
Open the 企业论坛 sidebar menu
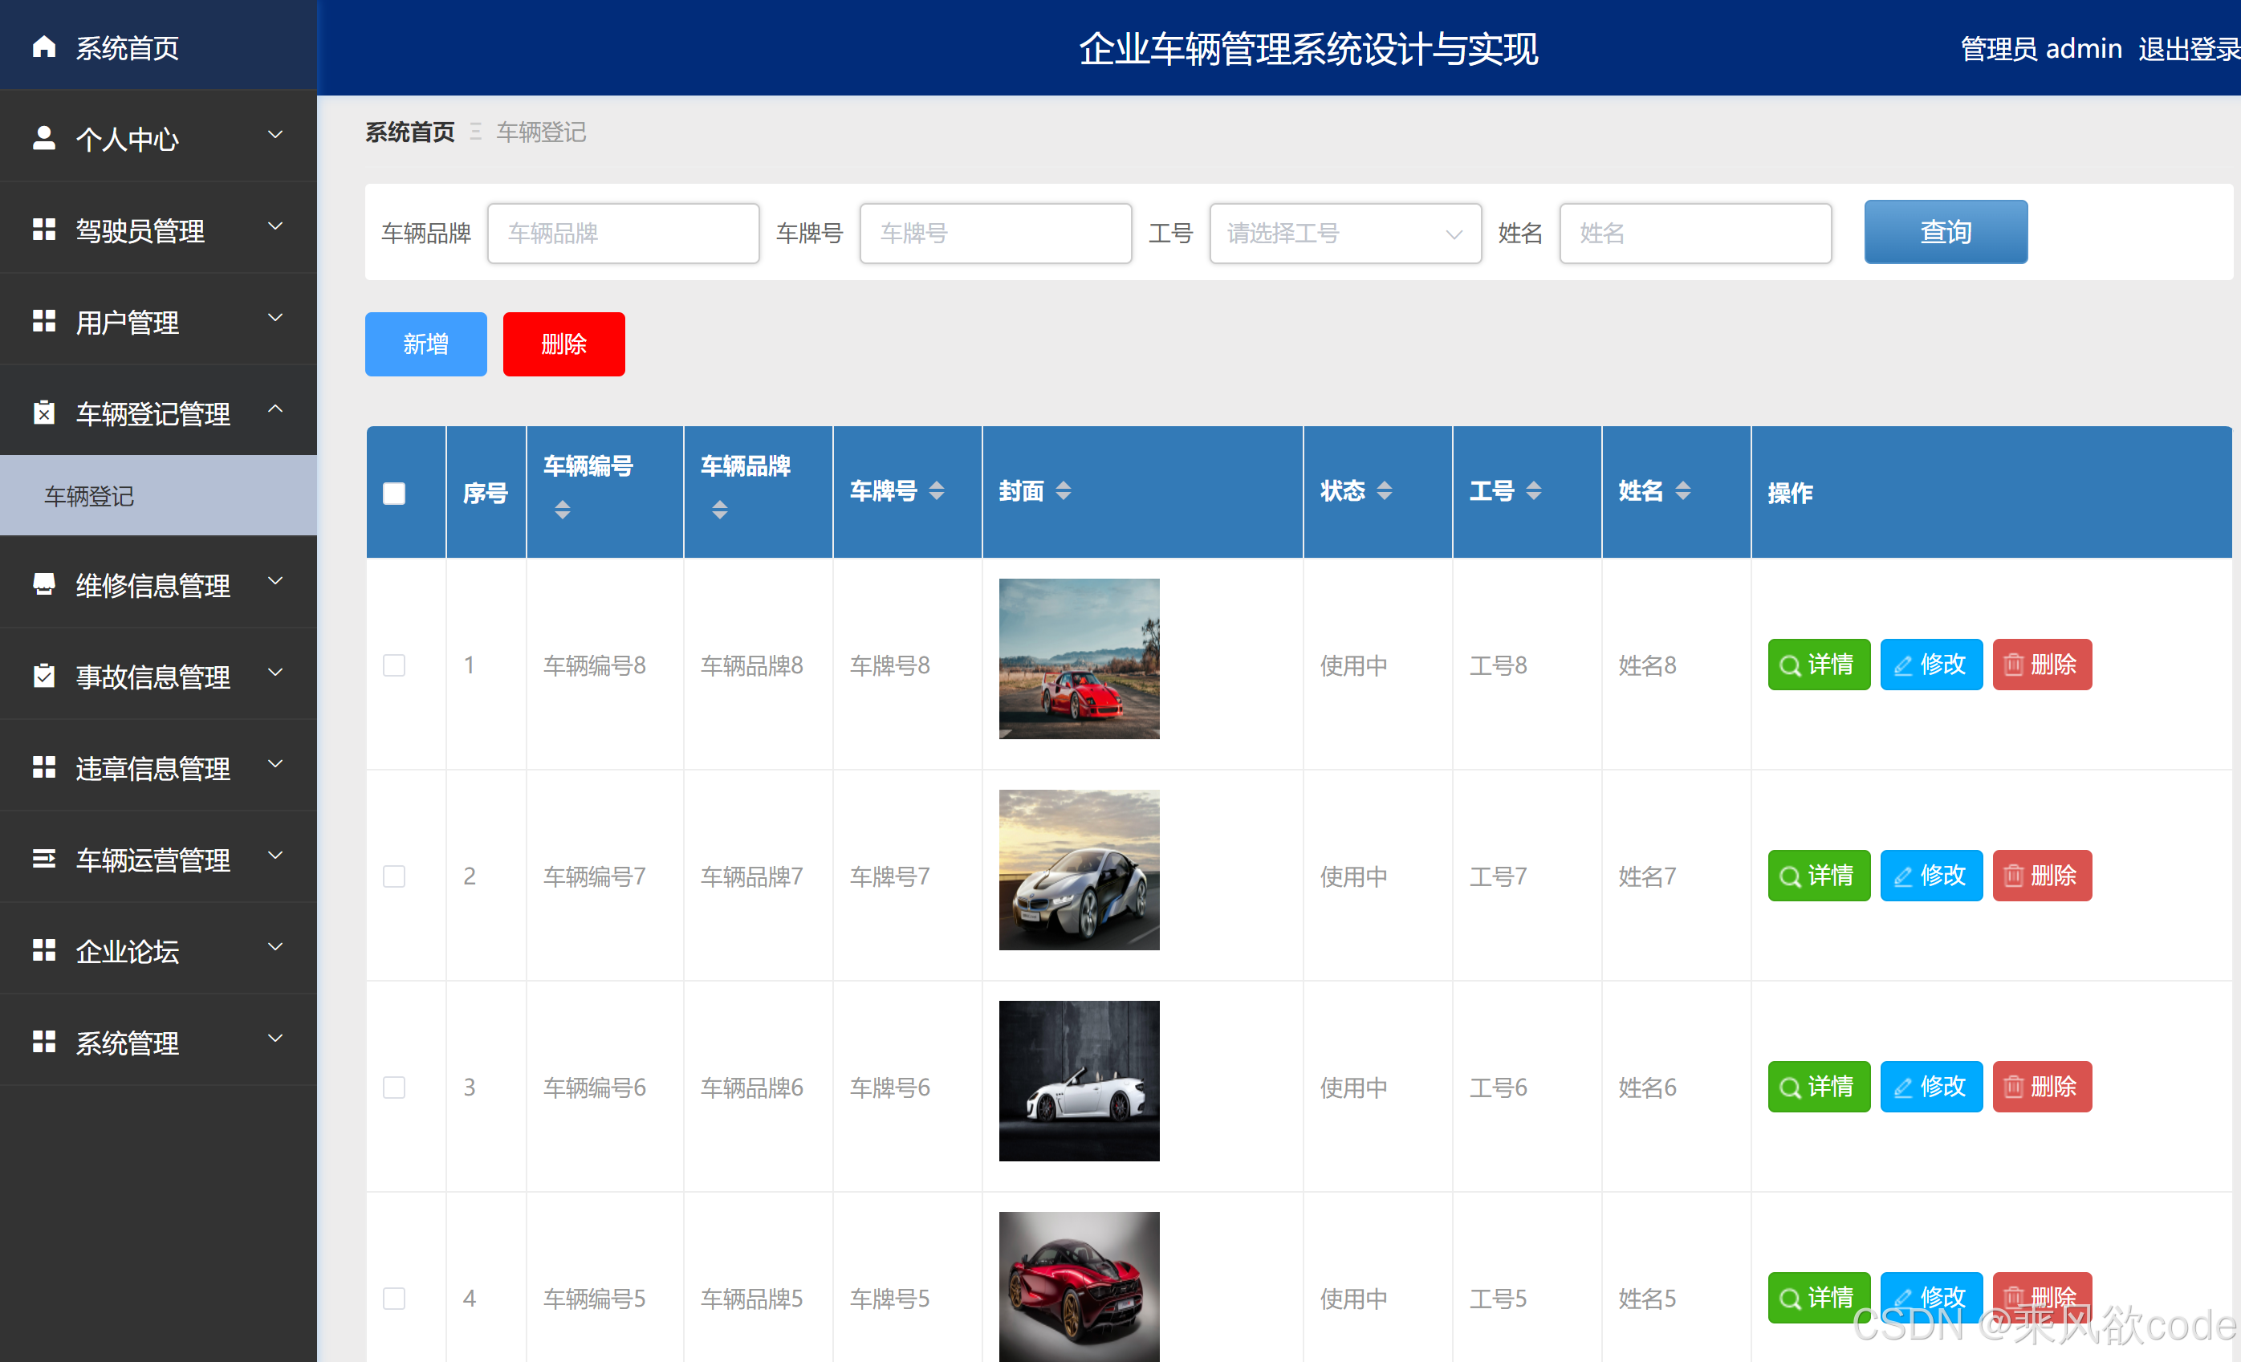coord(128,951)
